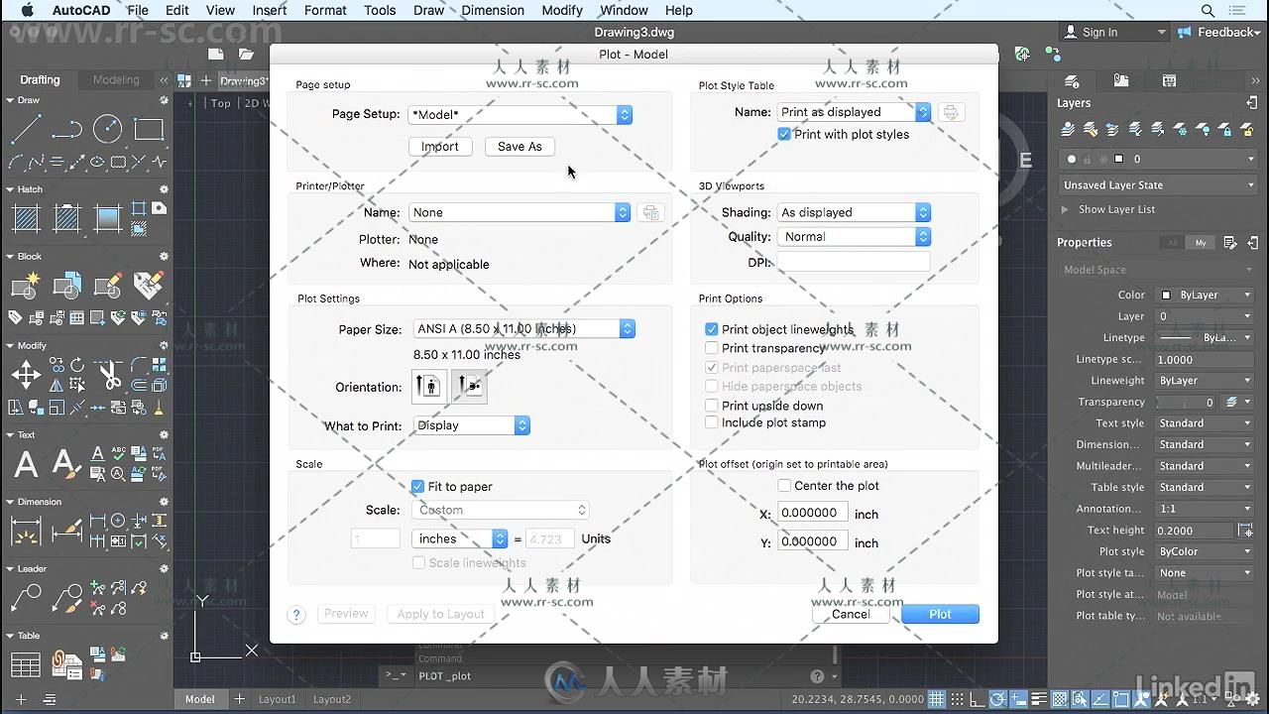Open What to Print dropdown
Viewport: 1269px width, 714px height.
coord(472,425)
